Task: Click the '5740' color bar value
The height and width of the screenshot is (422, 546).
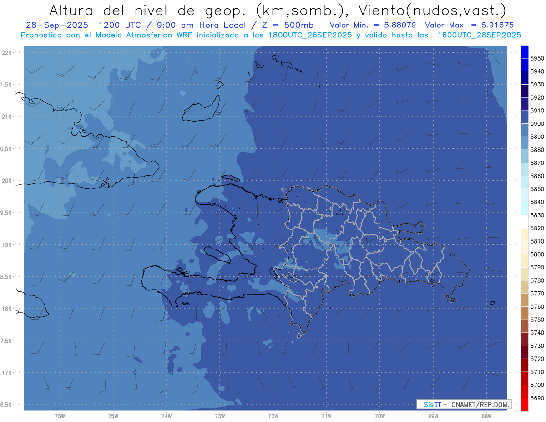Action: pos(537,333)
